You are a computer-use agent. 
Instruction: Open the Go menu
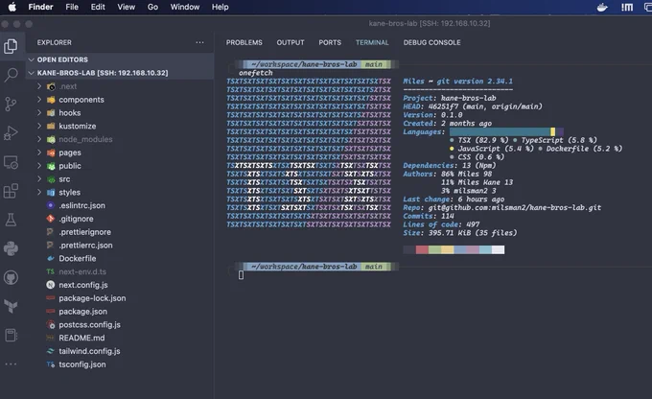(152, 7)
